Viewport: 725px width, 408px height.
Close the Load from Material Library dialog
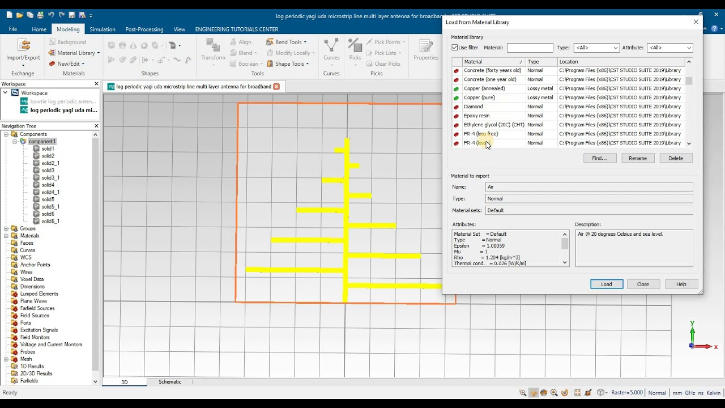pyautogui.click(x=696, y=22)
